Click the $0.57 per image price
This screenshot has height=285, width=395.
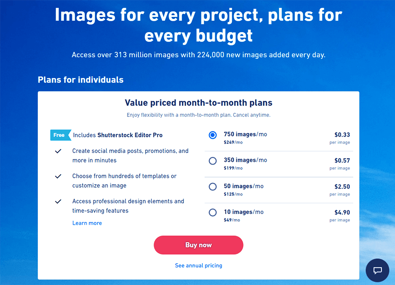tap(342, 161)
